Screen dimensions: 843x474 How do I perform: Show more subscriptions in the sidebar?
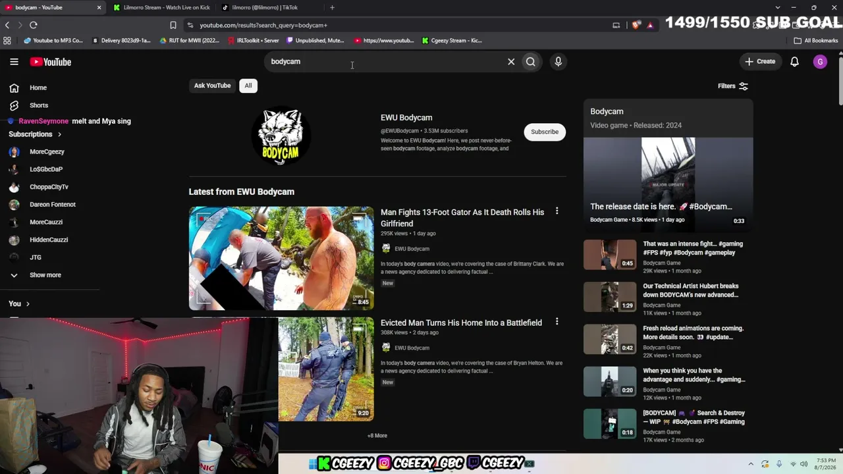click(x=45, y=275)
